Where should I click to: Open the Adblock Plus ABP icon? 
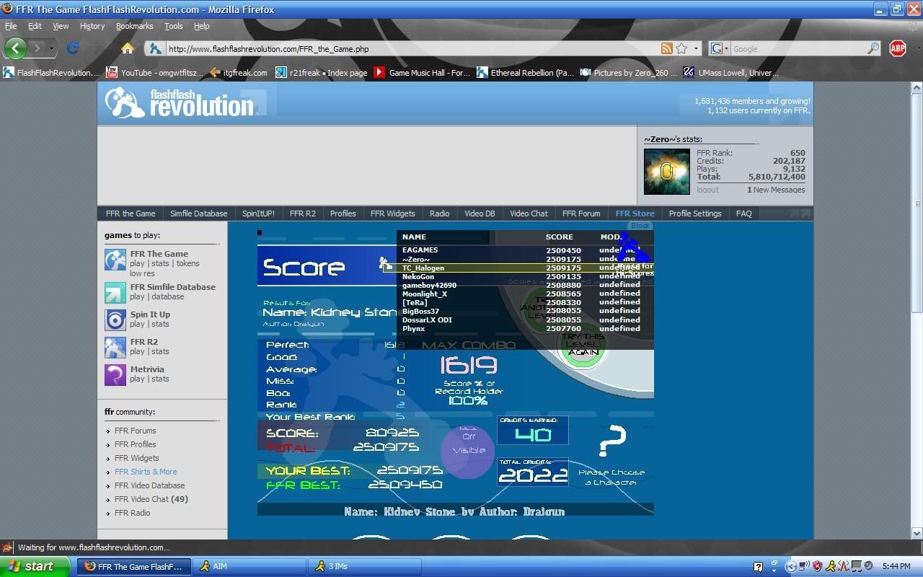click(x=898, y=48)
